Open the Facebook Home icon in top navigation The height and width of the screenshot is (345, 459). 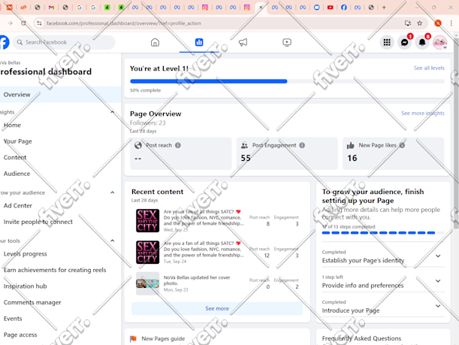pos(156,42)
